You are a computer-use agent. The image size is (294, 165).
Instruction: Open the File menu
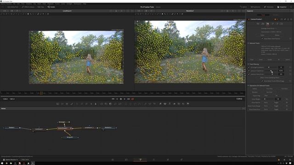[14, 4]
